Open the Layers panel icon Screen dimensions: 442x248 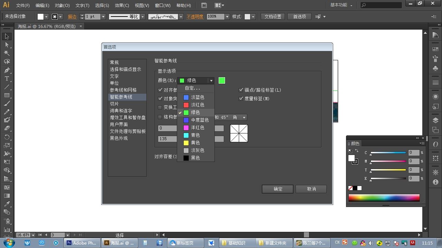coord(435,120)
